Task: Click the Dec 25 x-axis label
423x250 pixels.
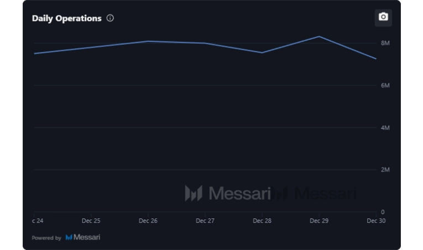Action: tap(91, 221)
